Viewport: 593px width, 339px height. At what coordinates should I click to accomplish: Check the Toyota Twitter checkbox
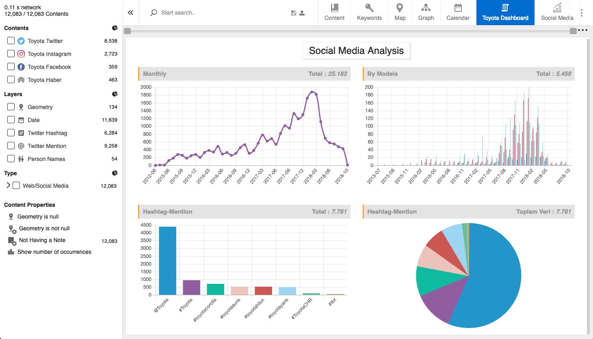pos(11,41)
